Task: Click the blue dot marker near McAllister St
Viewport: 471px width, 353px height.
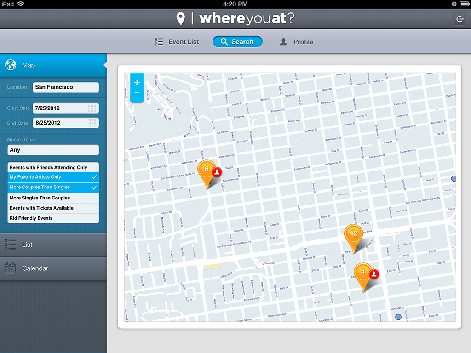Action: (x=398, y=317)
